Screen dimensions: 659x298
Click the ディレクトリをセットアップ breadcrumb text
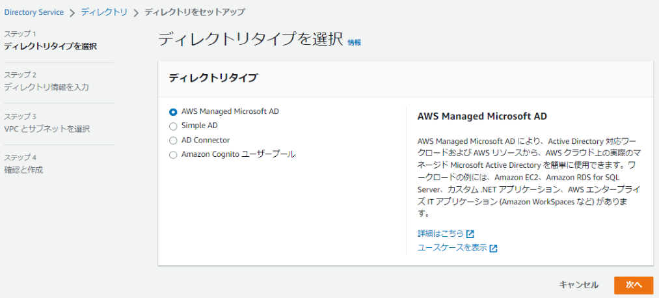(x=195, y=12)
